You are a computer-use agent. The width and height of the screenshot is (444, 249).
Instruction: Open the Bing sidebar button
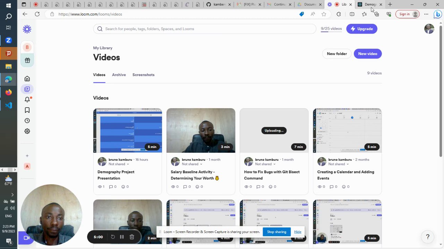click(438, 14)
